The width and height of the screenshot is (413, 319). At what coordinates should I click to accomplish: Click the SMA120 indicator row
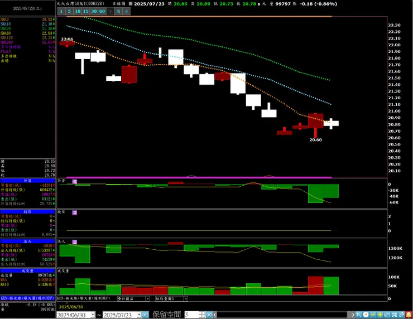(x=28, y=37)
